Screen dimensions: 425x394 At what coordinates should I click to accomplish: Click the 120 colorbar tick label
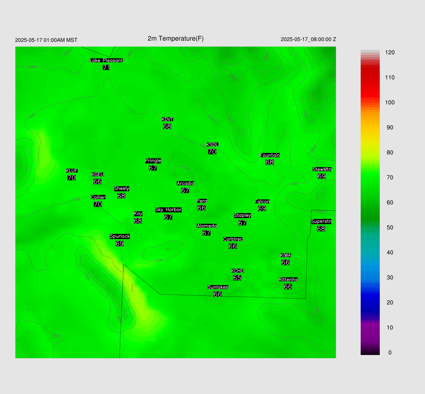point(390,53)
